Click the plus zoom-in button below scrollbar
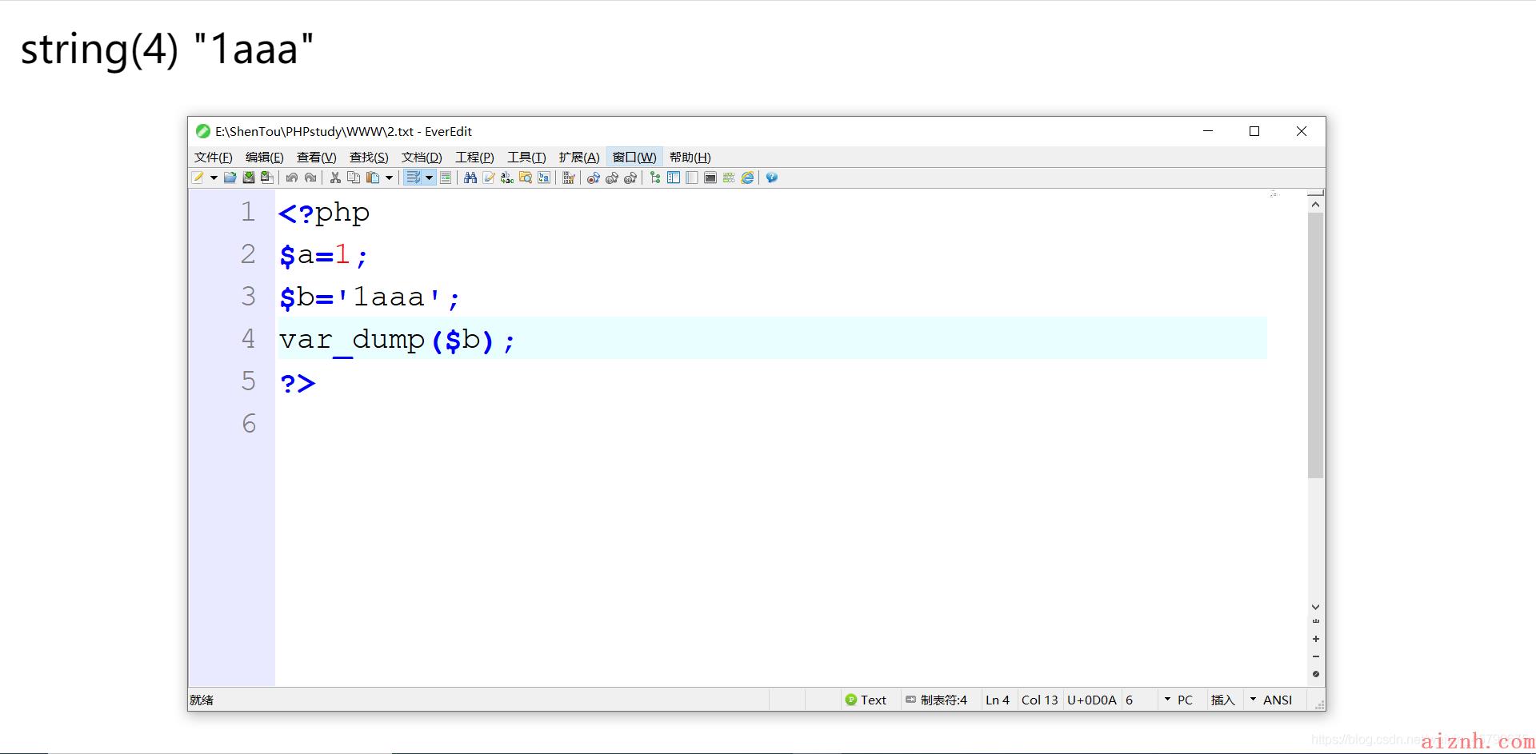1536x754 pixels. 1315,639
